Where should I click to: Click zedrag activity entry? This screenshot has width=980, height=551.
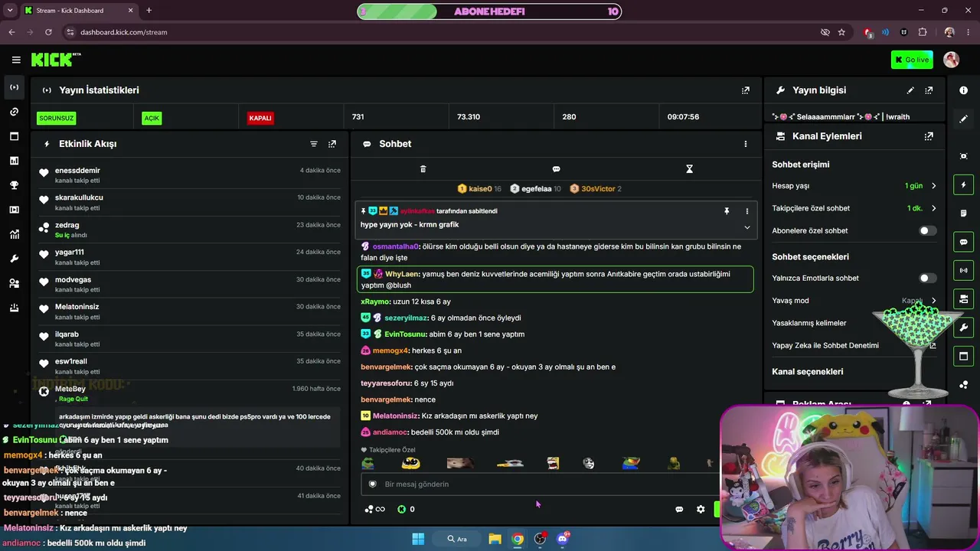tap(190, 230)
